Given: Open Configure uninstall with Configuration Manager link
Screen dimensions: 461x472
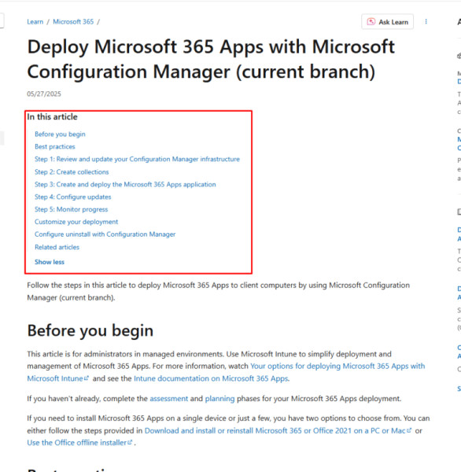Looking at the screenshot, I should pyautogui.click(x=105, y=234).
